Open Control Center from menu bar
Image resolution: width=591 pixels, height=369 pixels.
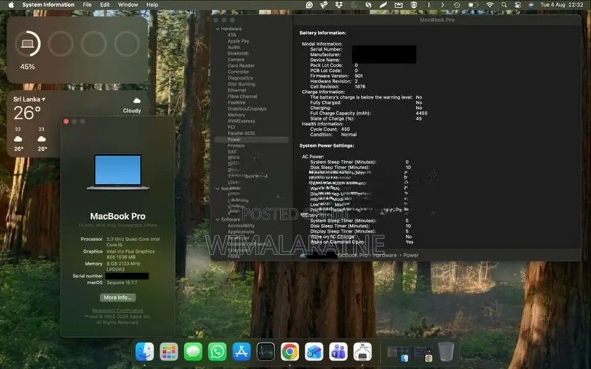click(518, 5)
